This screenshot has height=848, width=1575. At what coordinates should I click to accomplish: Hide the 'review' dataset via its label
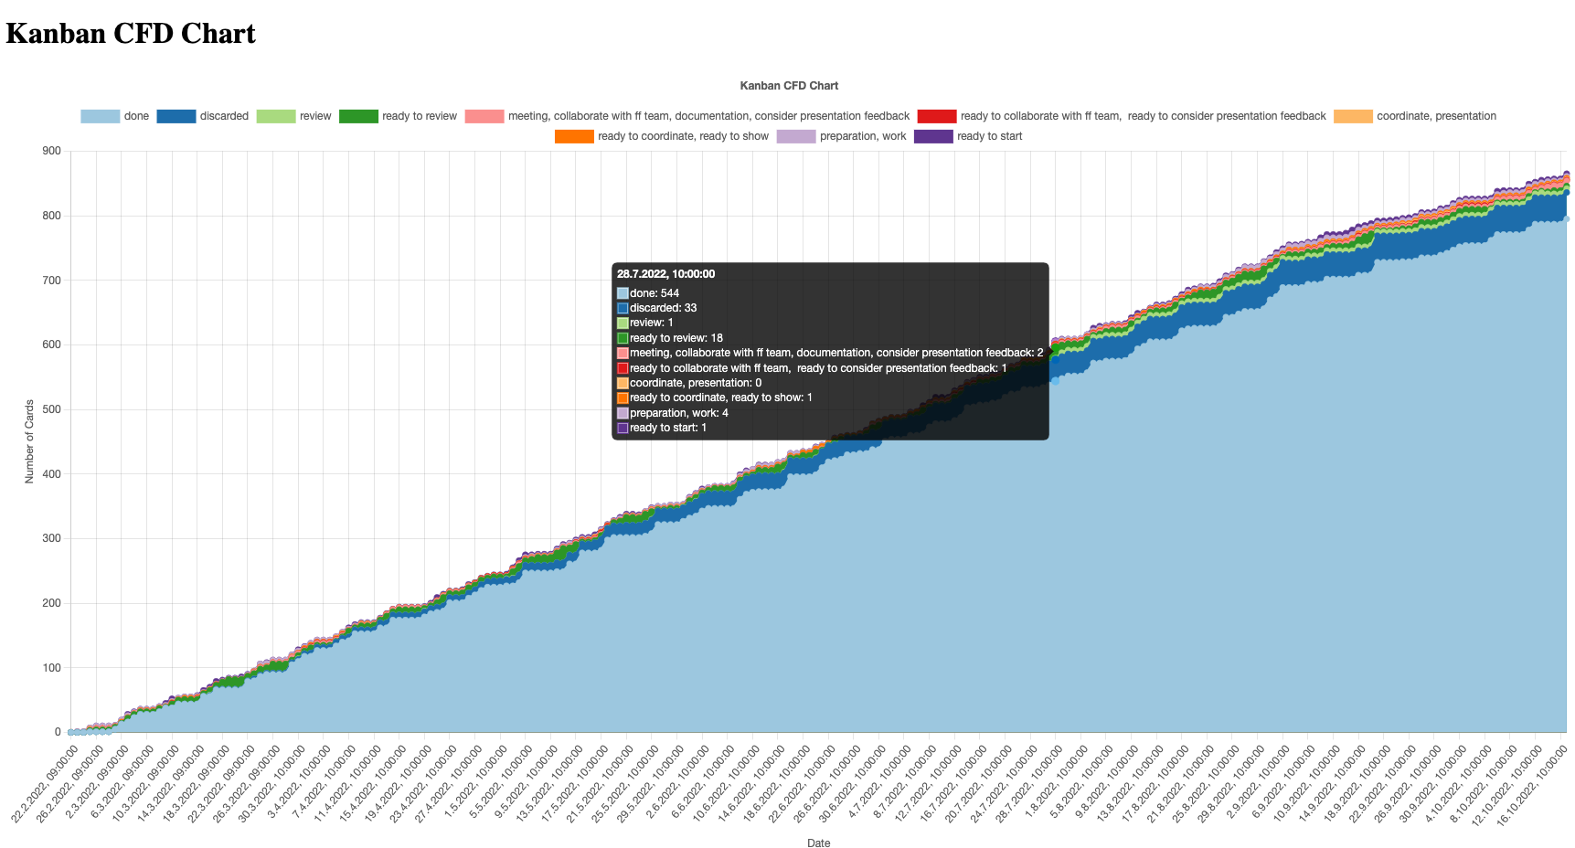pos(315,116)
